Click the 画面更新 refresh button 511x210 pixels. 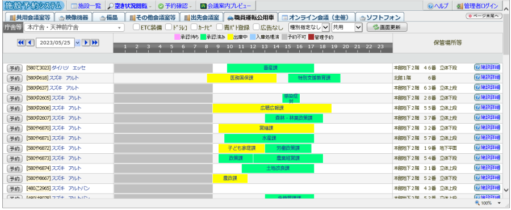(x=387, y=28)
